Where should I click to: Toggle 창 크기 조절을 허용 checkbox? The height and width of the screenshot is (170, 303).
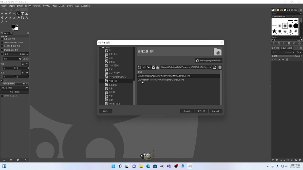click(x=2, y=46)
